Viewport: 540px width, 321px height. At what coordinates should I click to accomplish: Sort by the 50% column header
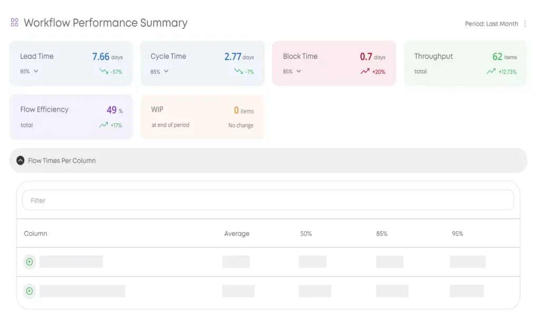(306, 234)
